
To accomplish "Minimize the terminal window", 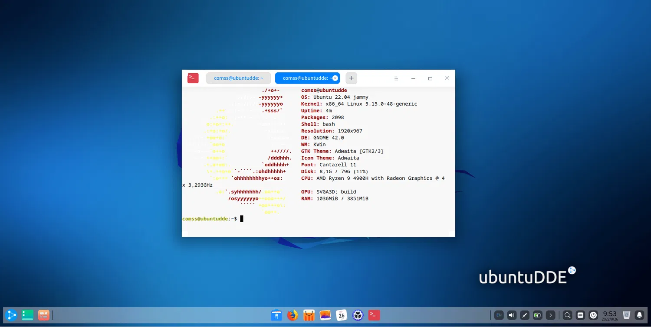I will (413, 78).
